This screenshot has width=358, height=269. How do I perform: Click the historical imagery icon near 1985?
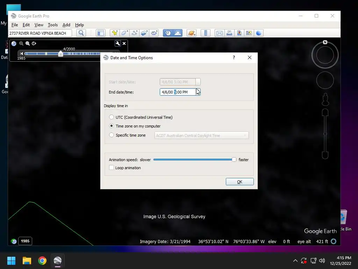pyautogui.click(x=14, y=241)
